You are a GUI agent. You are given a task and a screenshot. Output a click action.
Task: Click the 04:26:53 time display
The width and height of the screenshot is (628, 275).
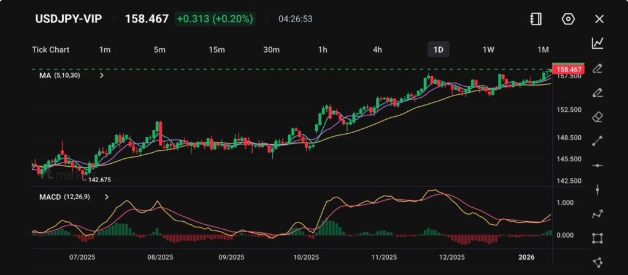point(296,19)
